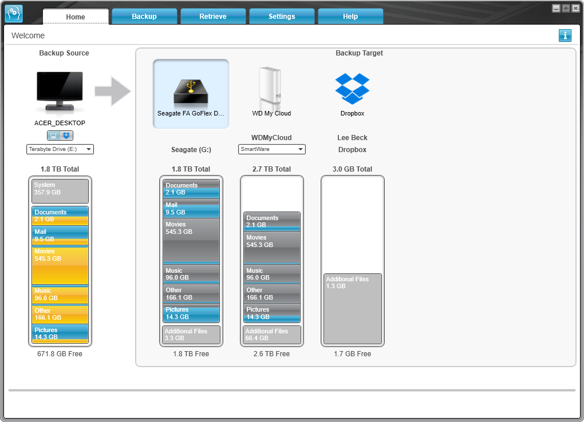The image size is (584, 422).
Task: Close the application window
Action: coord(575,8)
